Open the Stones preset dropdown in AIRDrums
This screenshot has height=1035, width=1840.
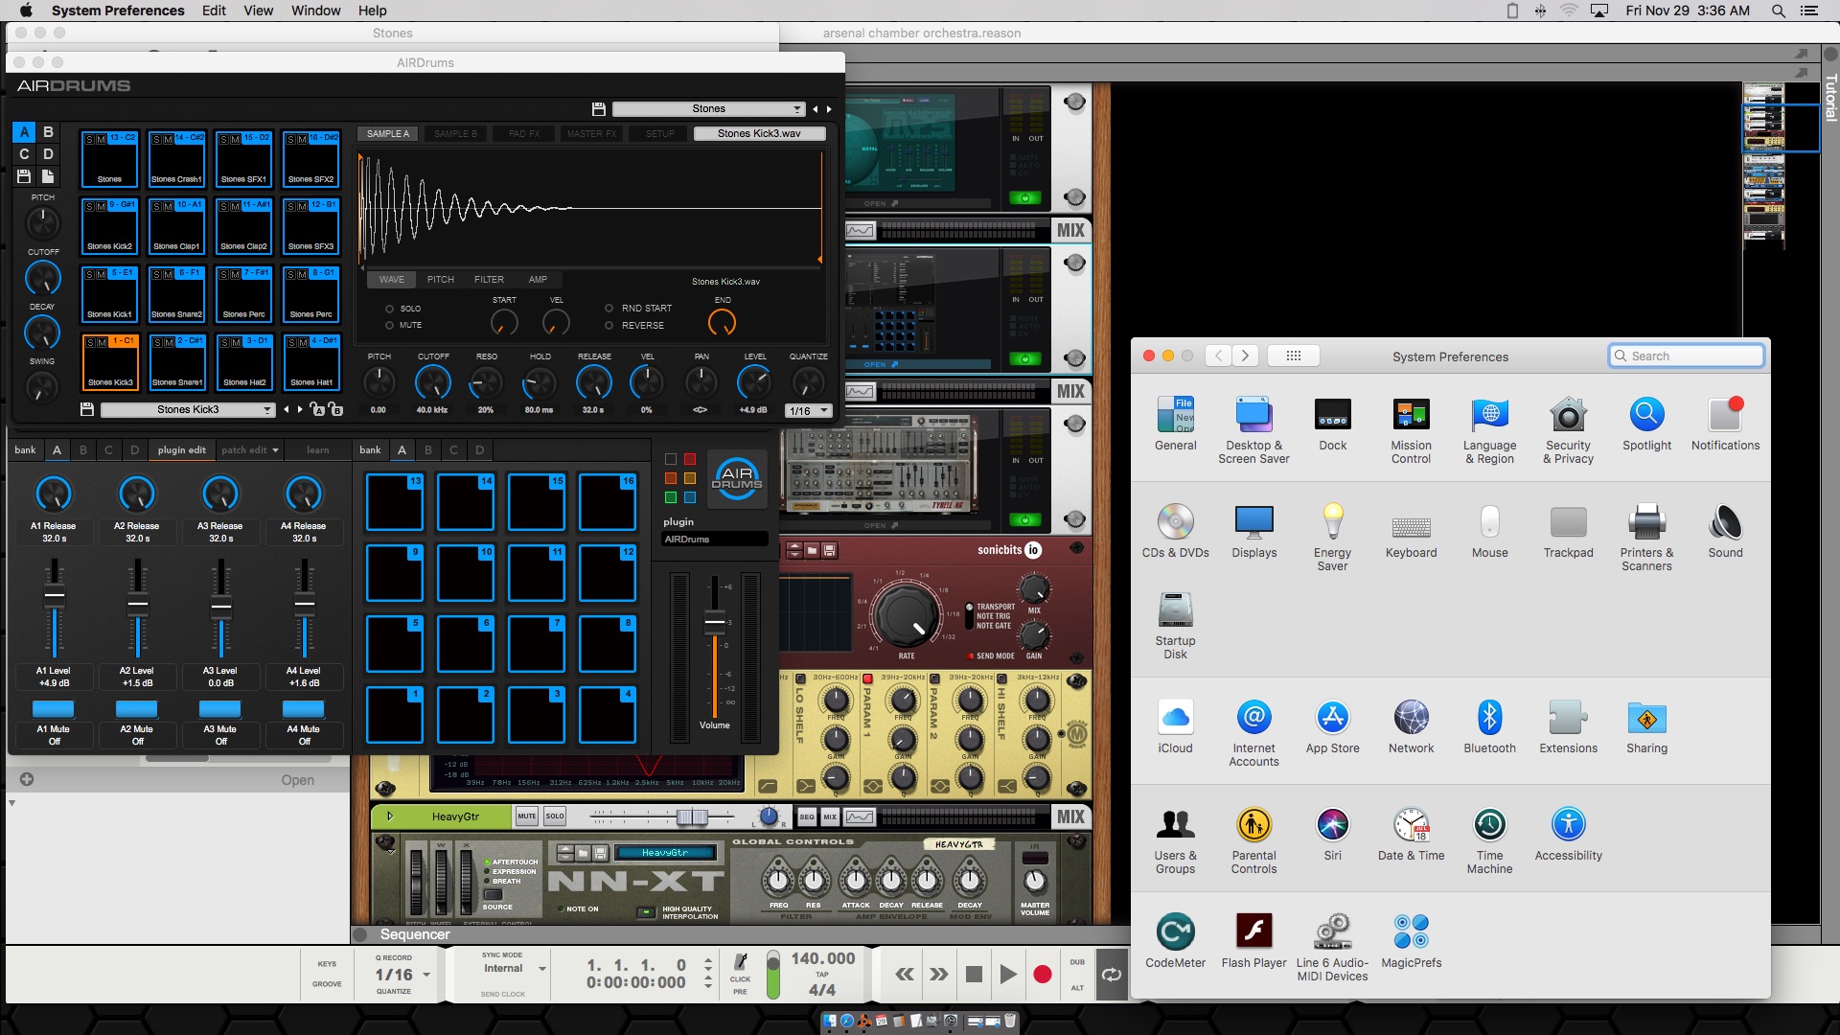pos(708,109)
